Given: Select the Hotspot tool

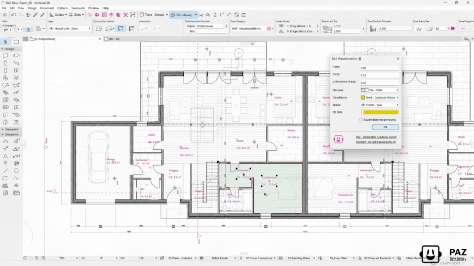Looking at the screenshot, I should [16, 186].
